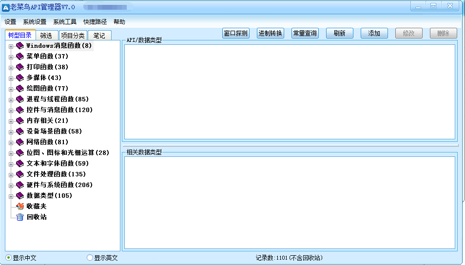The width and height of the screenshot is (465, 265).
Task: Open the 系统工具 menu
Action: [x=65, y=21]
